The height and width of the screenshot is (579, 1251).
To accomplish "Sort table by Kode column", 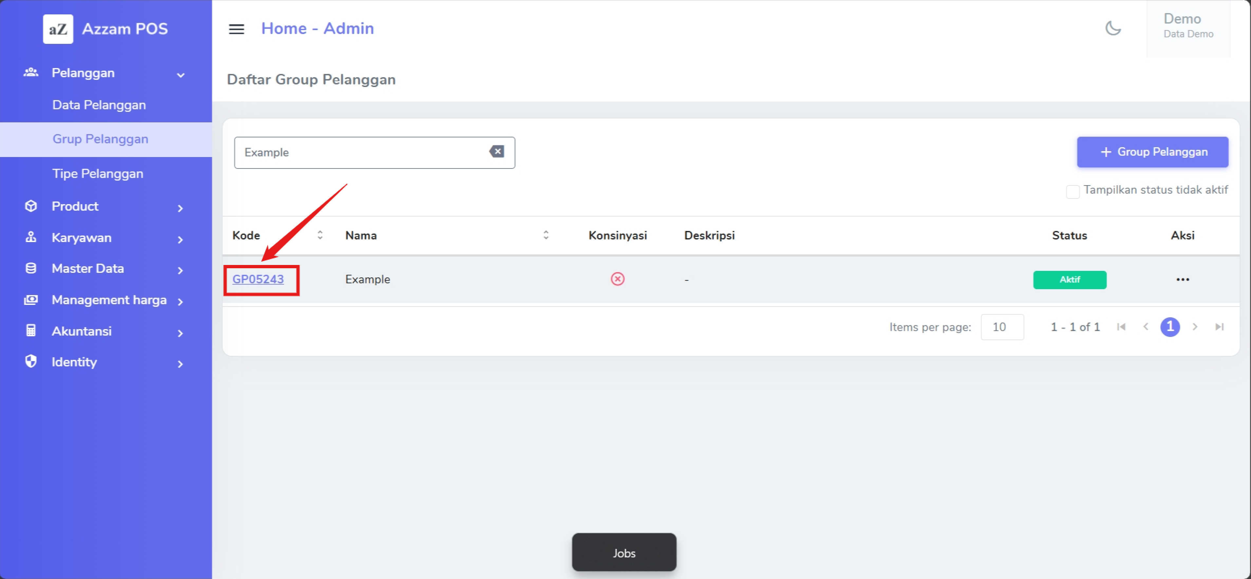I will click(320, 235).
